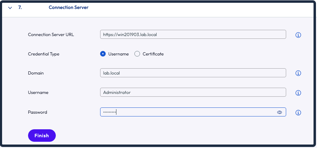Open info icon beside Password field
The image size is (317, 148).
(x=298, y=112)
